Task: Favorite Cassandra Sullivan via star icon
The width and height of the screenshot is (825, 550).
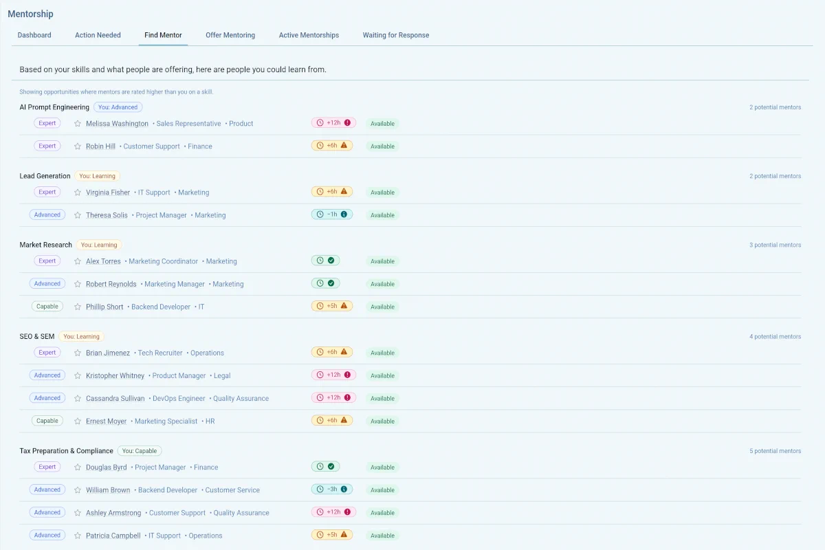Action: tap(78, 398)
